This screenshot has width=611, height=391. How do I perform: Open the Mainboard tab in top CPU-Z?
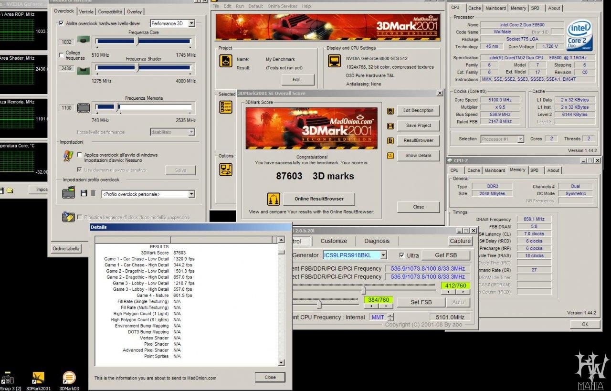tap(495, 8)
